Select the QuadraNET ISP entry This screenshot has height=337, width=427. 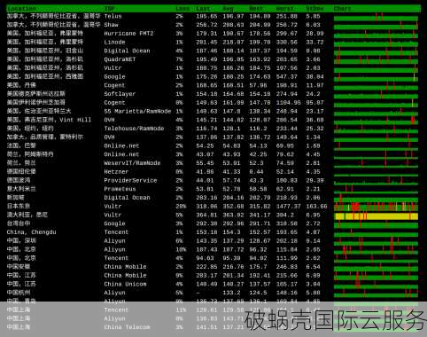coord(120,59)
